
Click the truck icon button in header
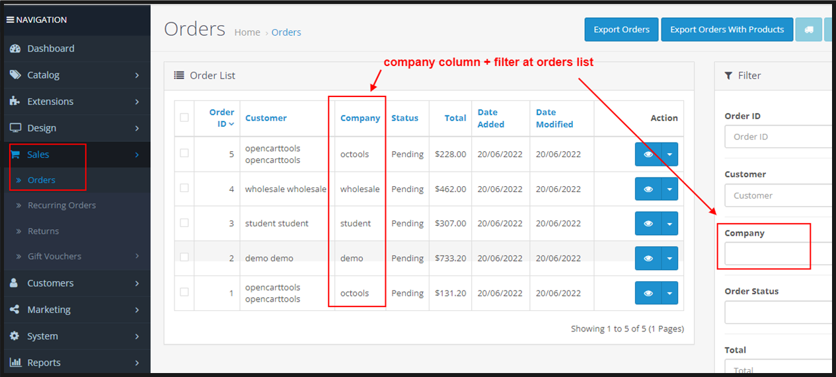pos(808,30)
